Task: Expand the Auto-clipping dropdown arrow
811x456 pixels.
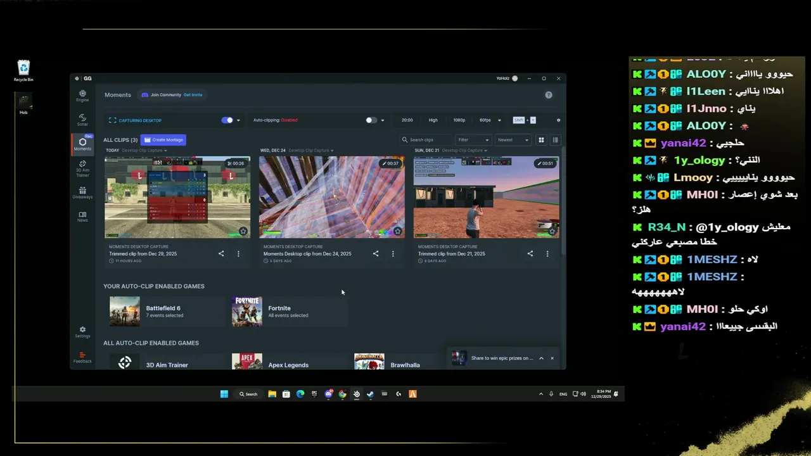Action: pos(382,120)
